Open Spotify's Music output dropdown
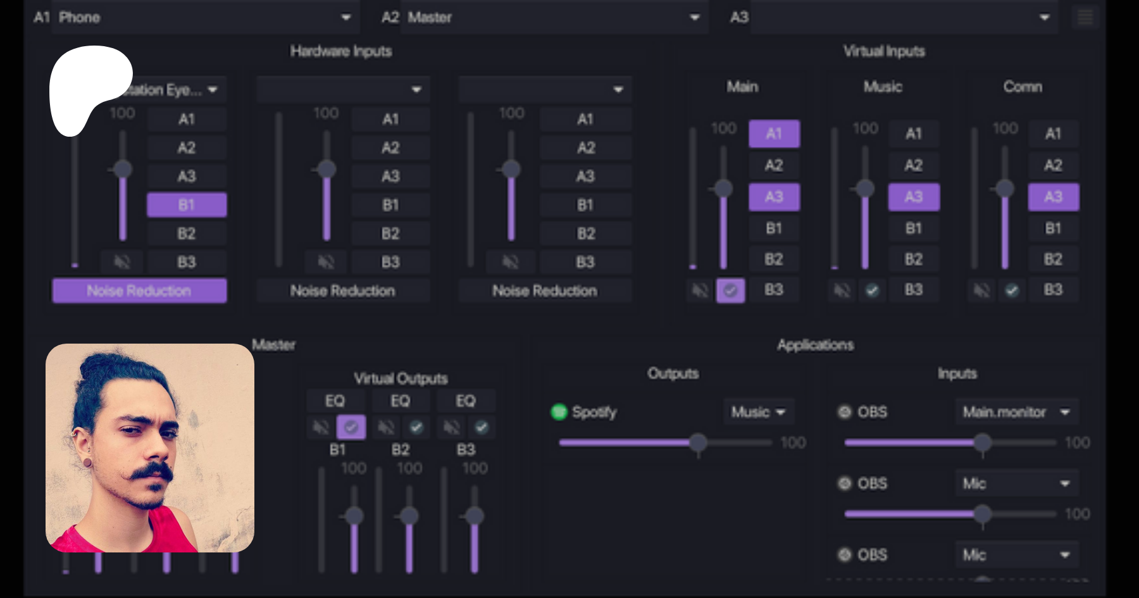This screenshot has height=598, width=1139. pos(758,412)
